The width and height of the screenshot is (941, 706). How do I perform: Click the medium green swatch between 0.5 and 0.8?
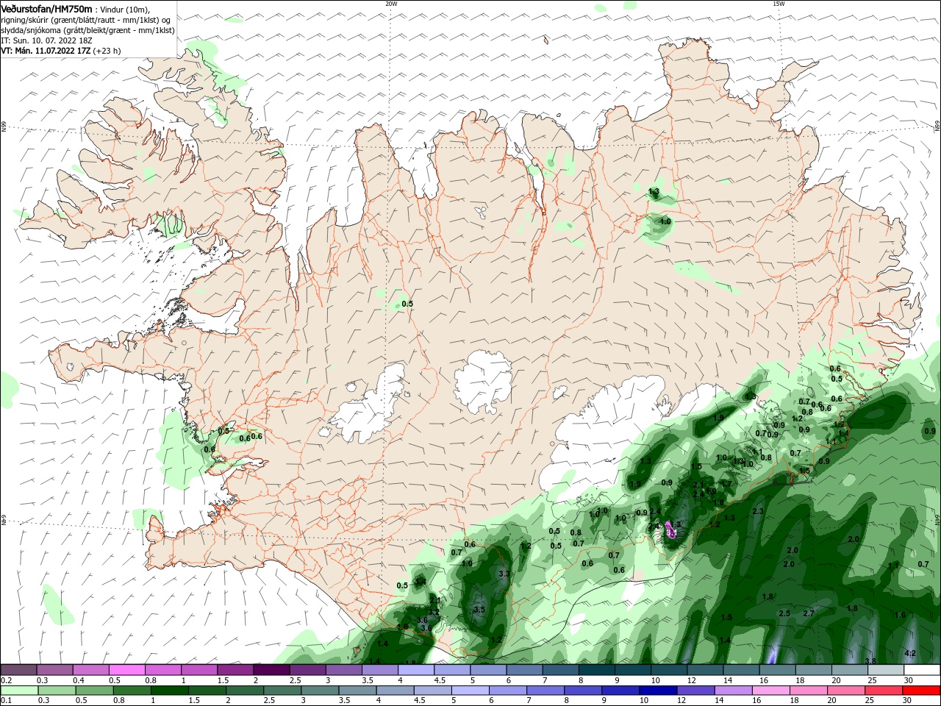[132, 691]
